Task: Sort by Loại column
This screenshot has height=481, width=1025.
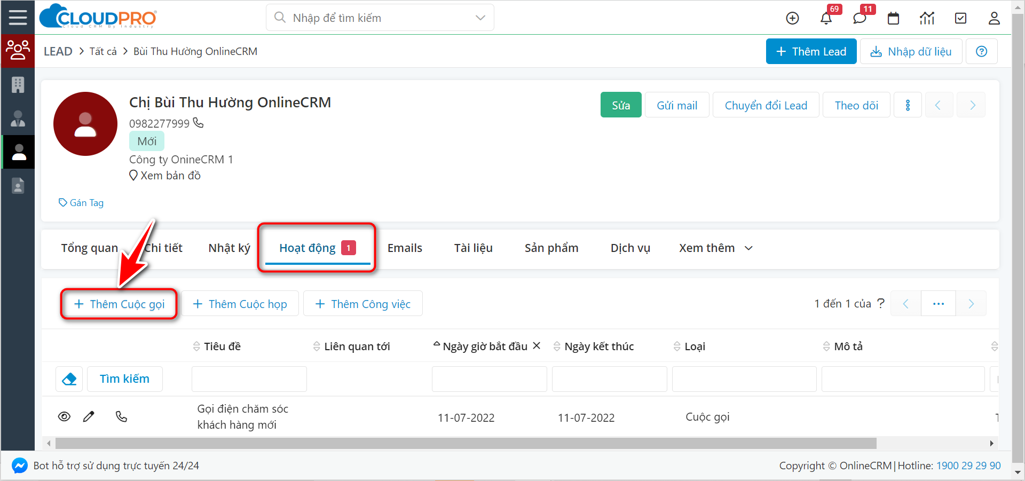Action: tap(689, 346)
